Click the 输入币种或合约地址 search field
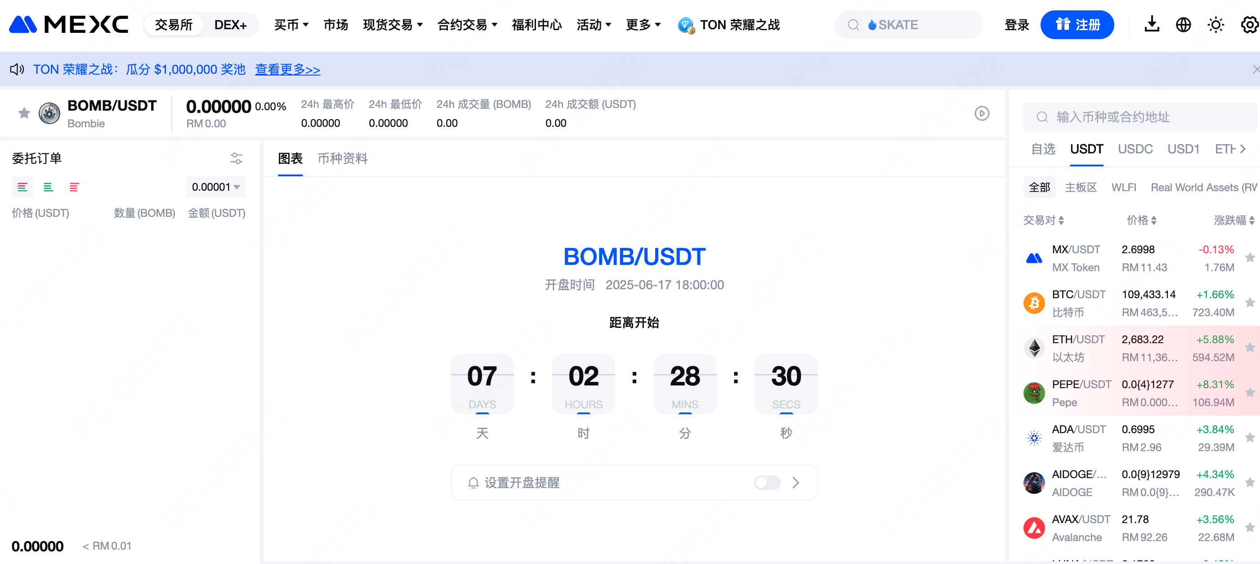 [1139, 117]
